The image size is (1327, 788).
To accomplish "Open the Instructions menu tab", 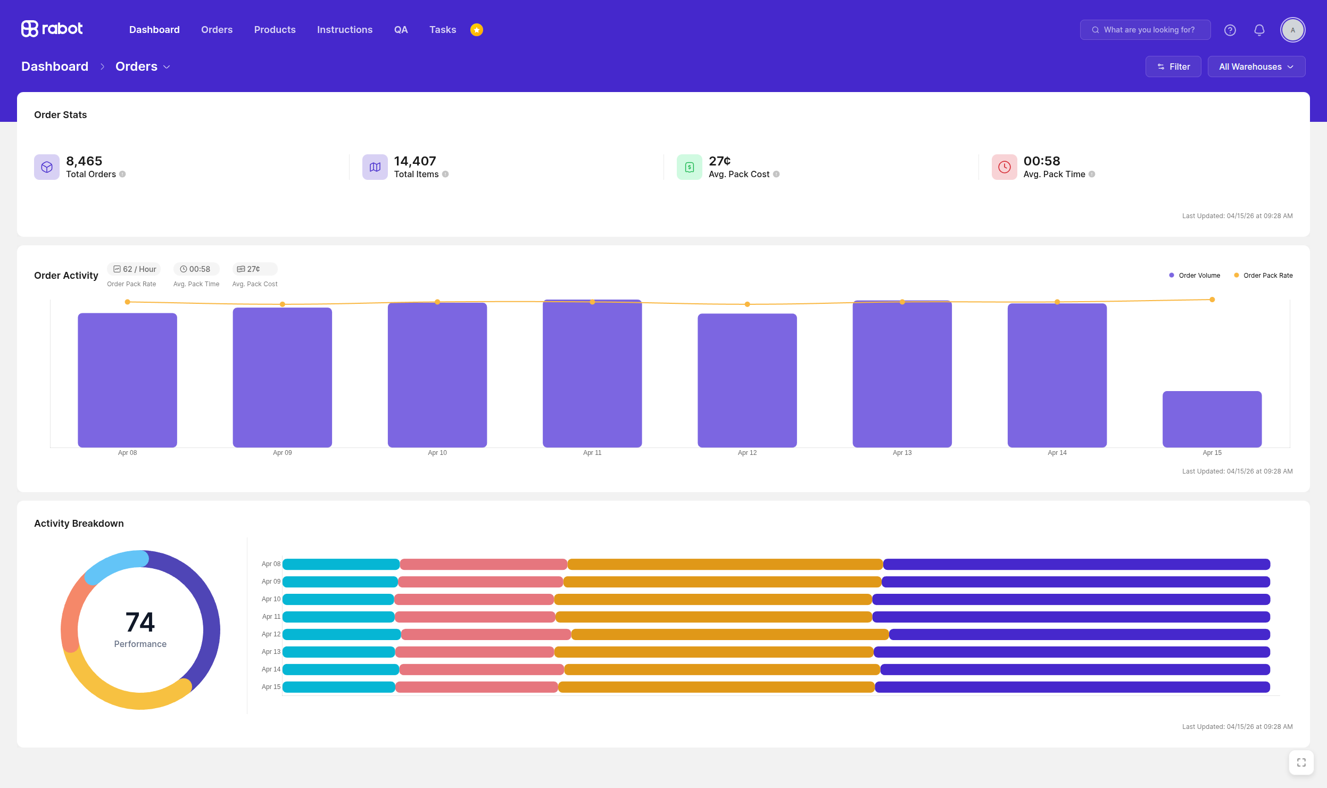I will pyautogui.click(x=345, y=30).
